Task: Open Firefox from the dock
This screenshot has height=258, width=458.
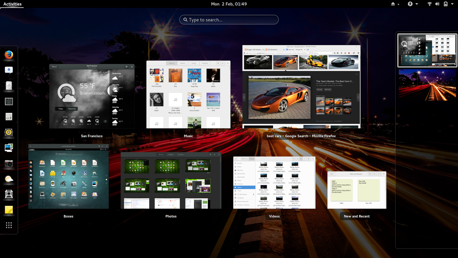Action: [9, 54]
